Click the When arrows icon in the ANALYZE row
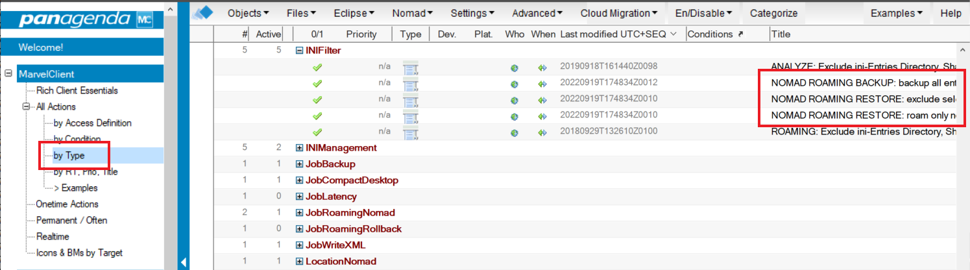Image resolution: width=970 pixels, height=270 pixels. (542, 67)
